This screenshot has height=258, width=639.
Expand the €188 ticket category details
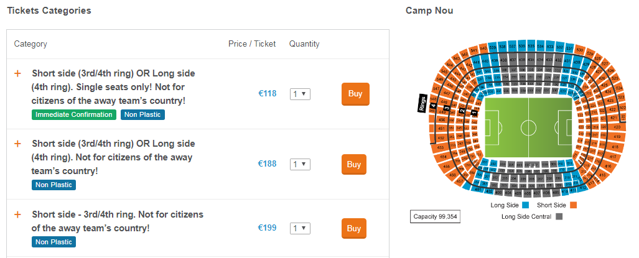18,144
